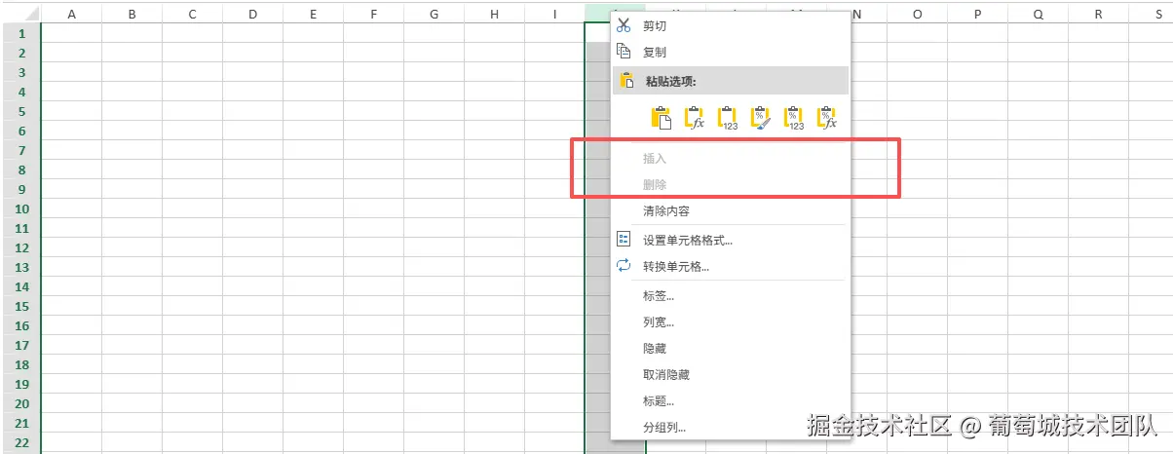Select row 12 header

pyautogui.click(x=20, y=247)
